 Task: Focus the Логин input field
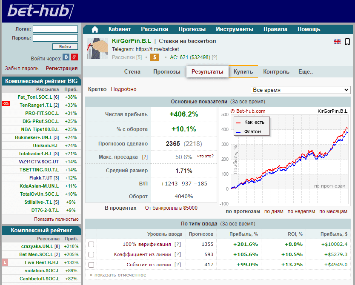55,29
